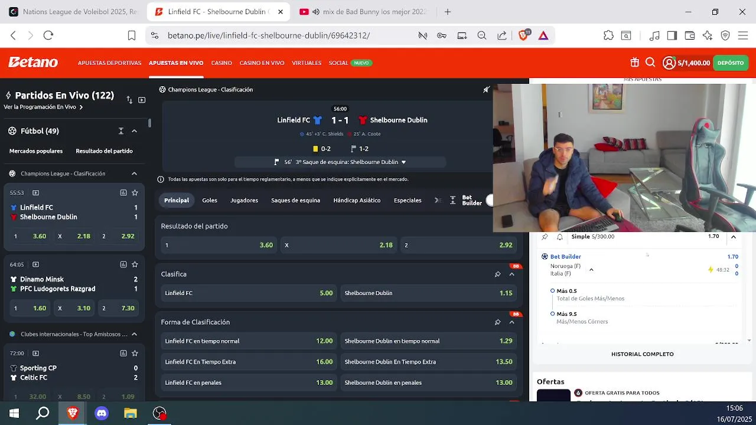Click the Betano search magnifier icon
Viewport: 756px width, 425px height.
pos(650,63)
